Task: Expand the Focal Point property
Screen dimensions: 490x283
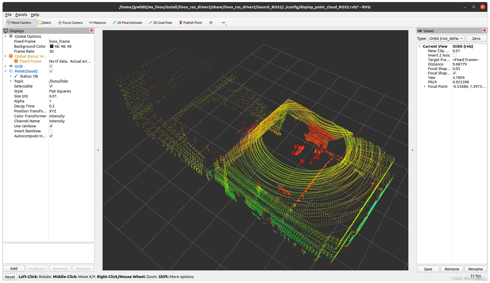Action: (x=424, y=86)
